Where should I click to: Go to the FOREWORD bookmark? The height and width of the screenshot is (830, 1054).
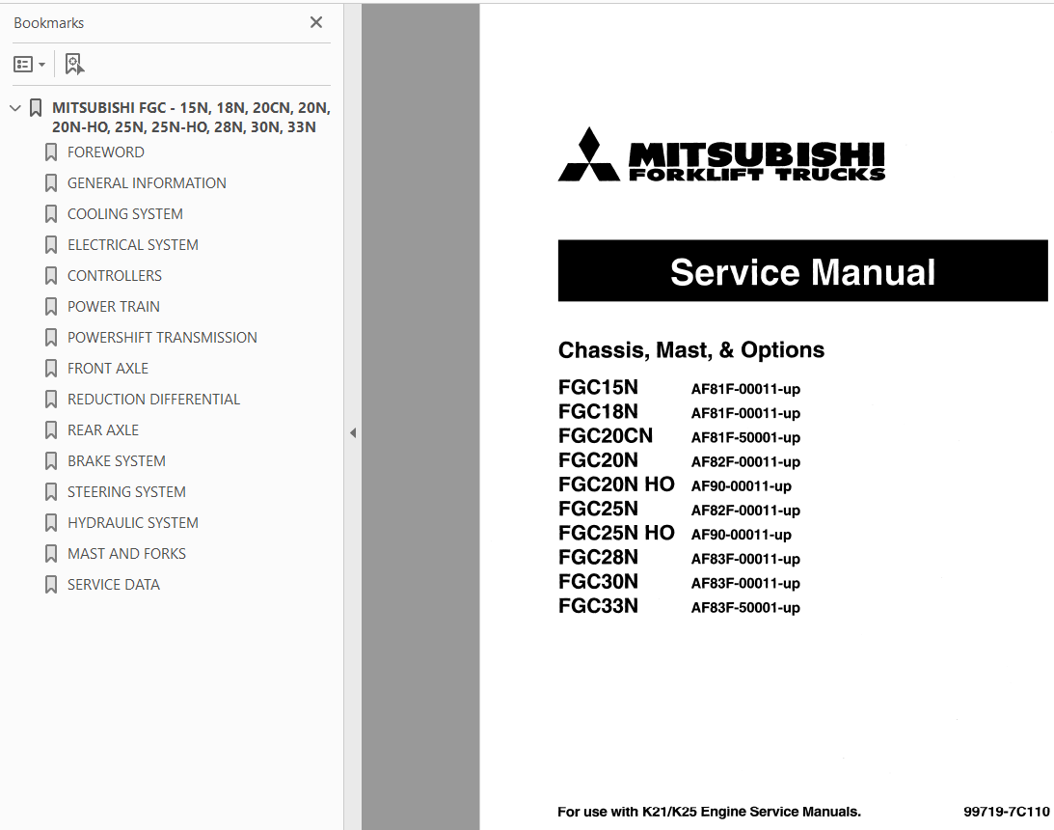coord(105,152)
